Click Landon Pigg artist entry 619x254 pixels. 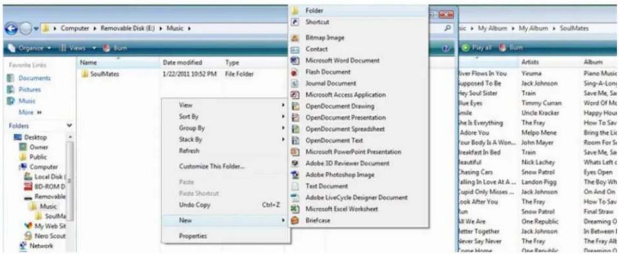pyautogui.click(x=537, y=182)
